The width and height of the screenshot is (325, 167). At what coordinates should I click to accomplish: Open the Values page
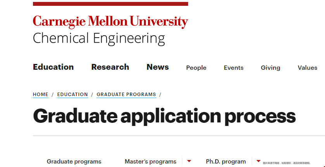(x=308, y=68)
